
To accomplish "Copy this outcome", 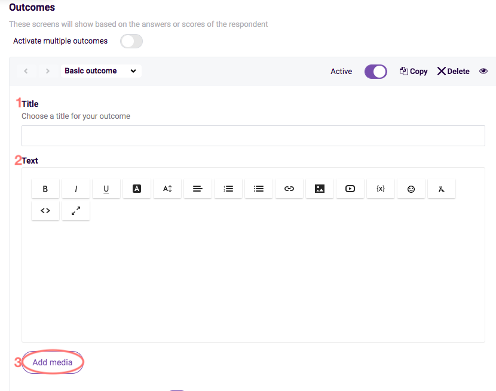I will pos(413,71).
